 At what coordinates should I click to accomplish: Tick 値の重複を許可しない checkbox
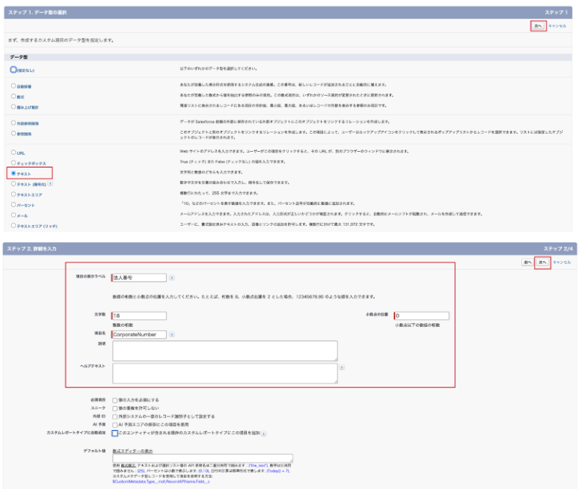coord(114,408)
